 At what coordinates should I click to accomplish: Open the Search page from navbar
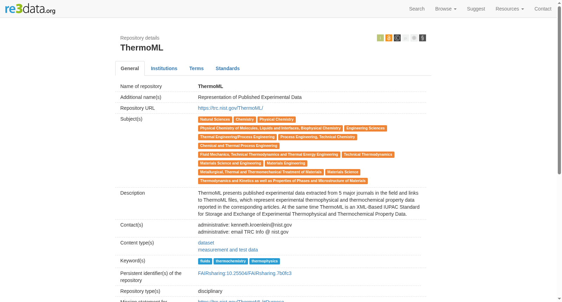(x=417, y=9)
